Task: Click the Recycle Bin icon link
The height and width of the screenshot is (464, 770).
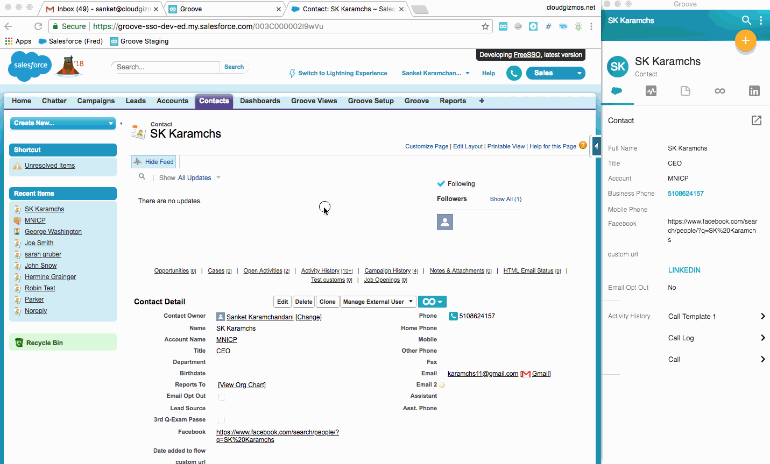Action: 19,342
